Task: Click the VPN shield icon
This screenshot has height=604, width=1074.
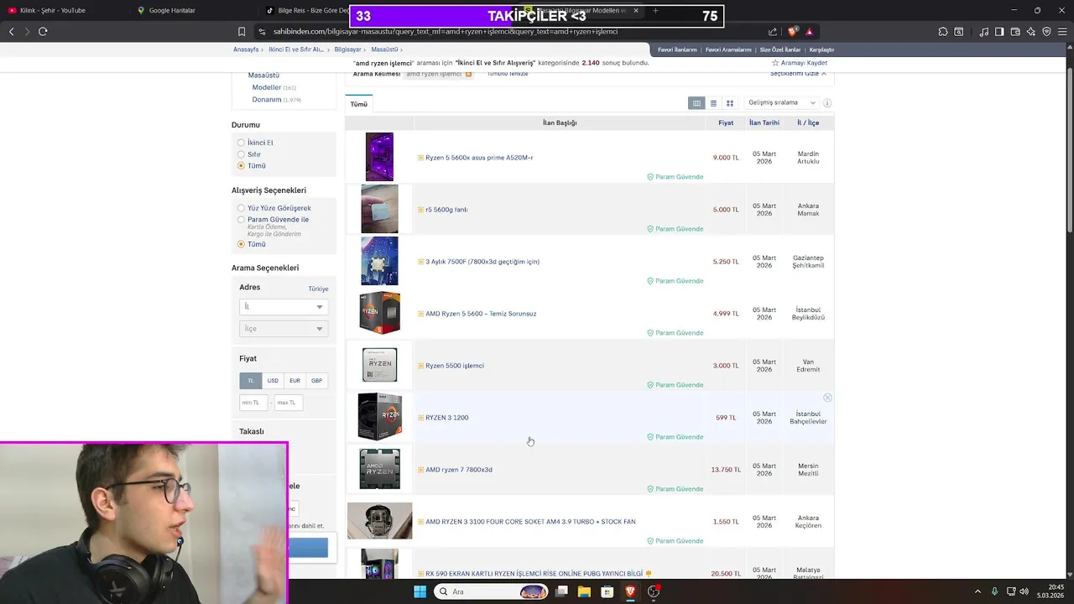Action: click(x=1046, y=32)
